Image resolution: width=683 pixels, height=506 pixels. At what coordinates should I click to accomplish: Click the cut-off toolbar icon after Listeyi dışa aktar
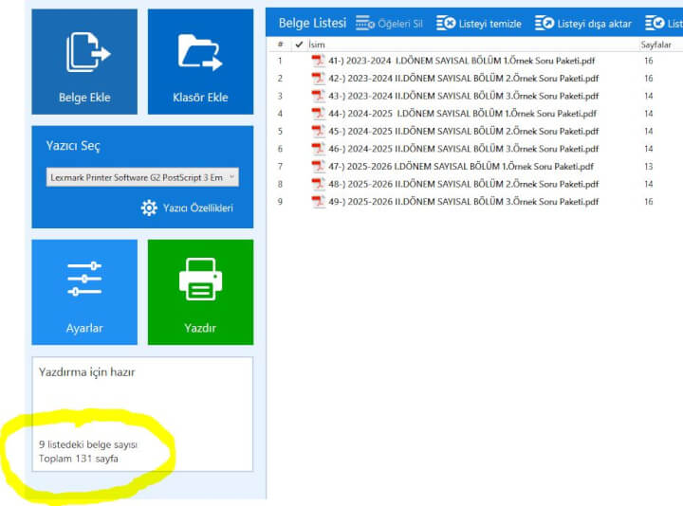click(655, 23)
